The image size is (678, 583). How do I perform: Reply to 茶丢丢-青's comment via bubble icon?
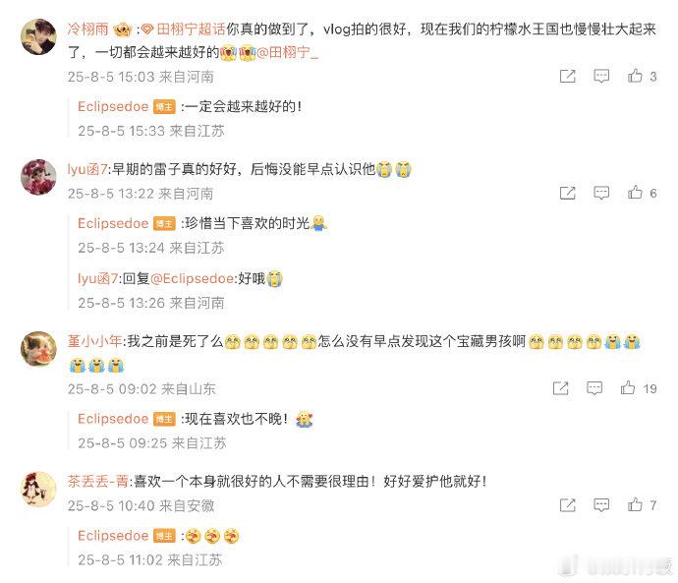click(601, 504)
